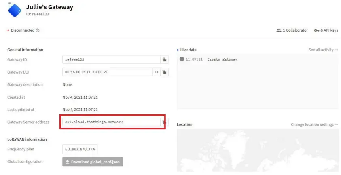341x175 pixels.
Task: Click the Gateway Server address label
Action: [28, 122]
